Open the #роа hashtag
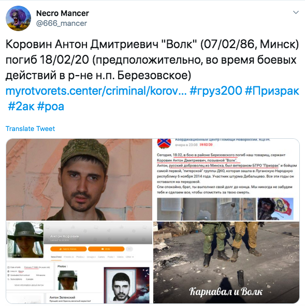305x306 pixels. 51,107
